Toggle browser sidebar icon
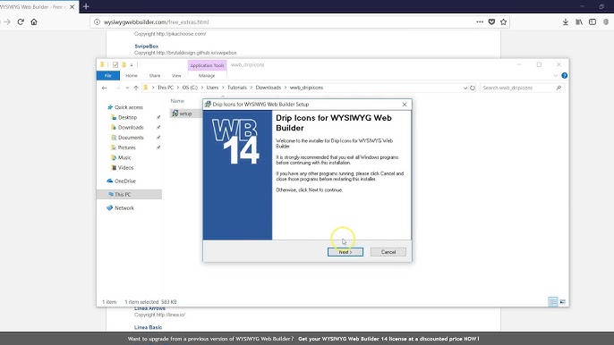The image size is (614, 345). pos(593,22)
